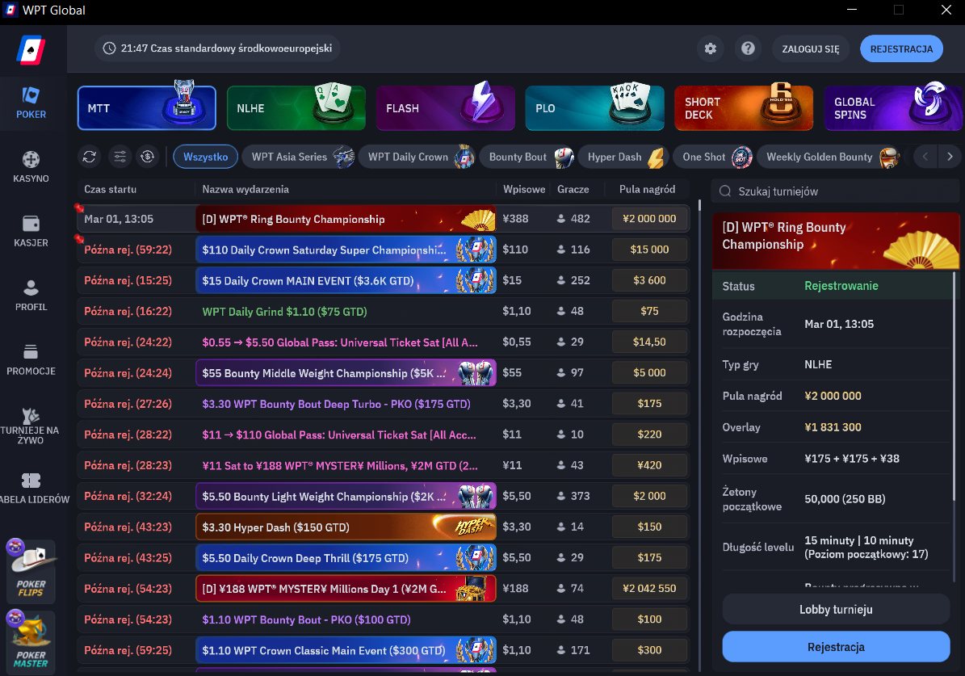The height and width of the screenshot is (676, 965).
Task: Sort by Wpisowe column header
Action: 524,189
